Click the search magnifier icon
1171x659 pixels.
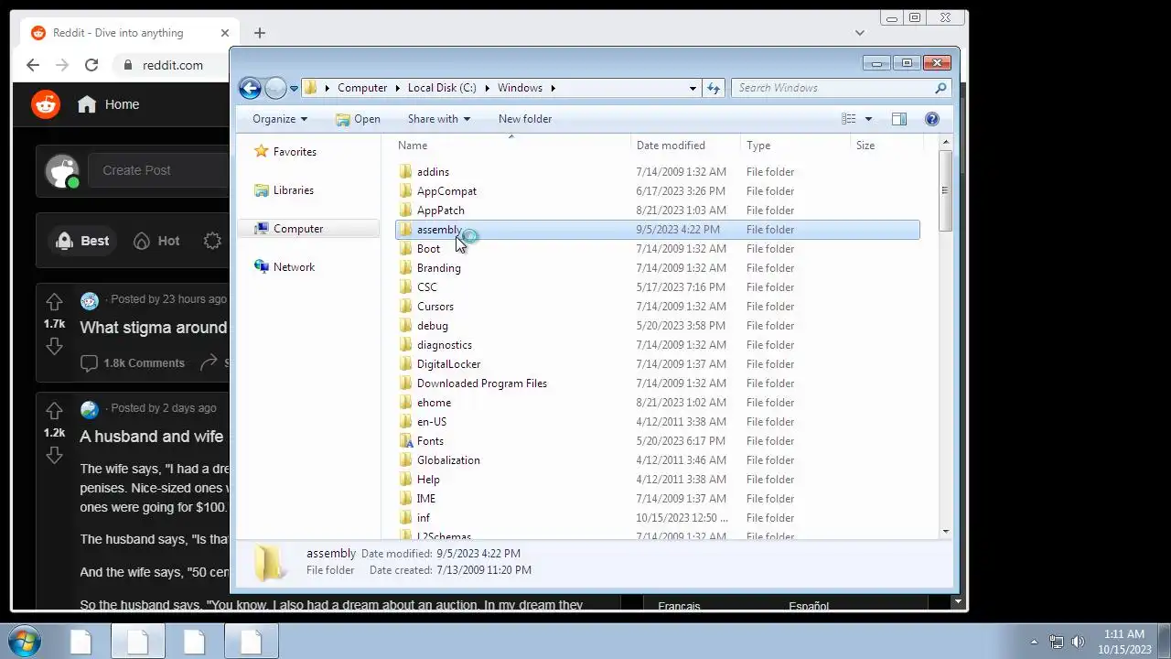[x=940, y=88]
